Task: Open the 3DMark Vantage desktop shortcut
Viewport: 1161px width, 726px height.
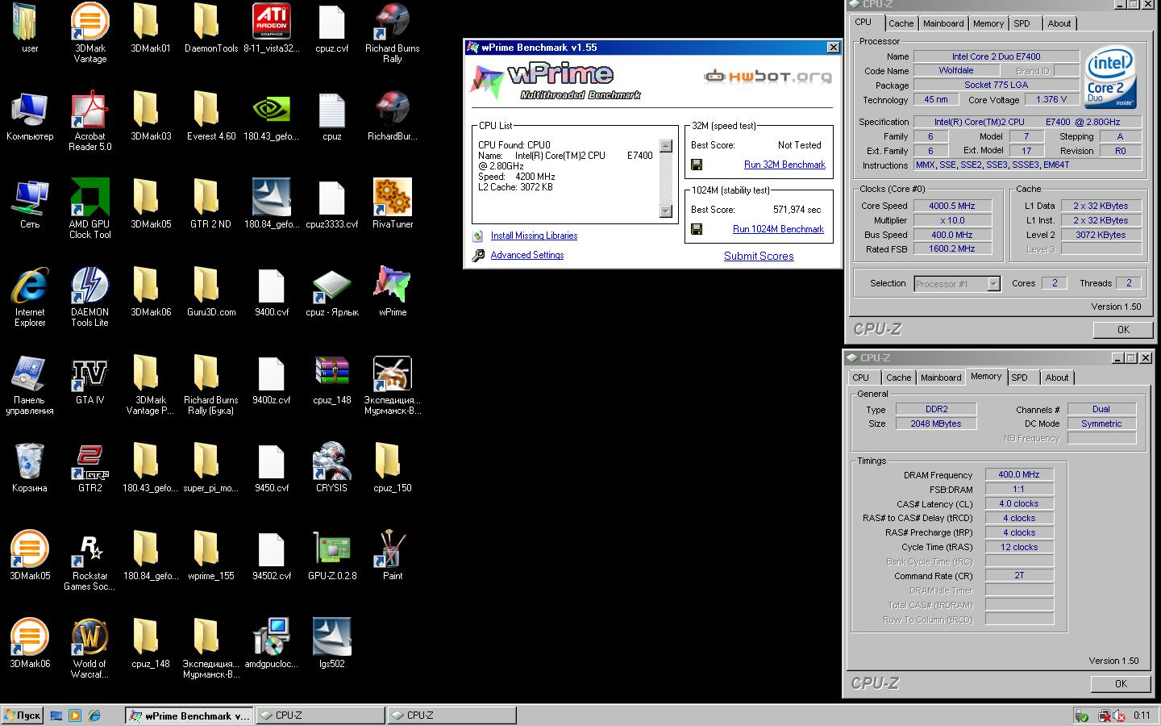Action: coord(90,33)
